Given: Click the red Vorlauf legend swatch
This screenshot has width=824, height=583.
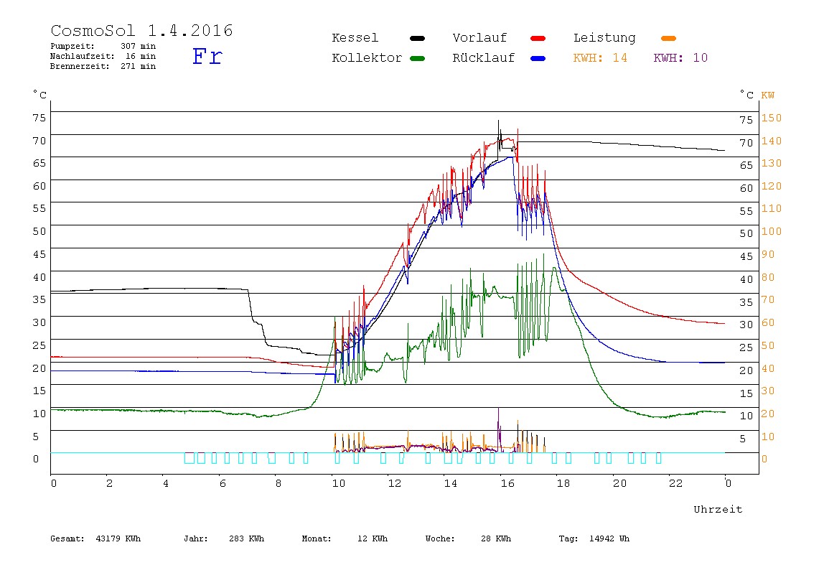Looking at the screenshot, I should [x=538, y=38].
